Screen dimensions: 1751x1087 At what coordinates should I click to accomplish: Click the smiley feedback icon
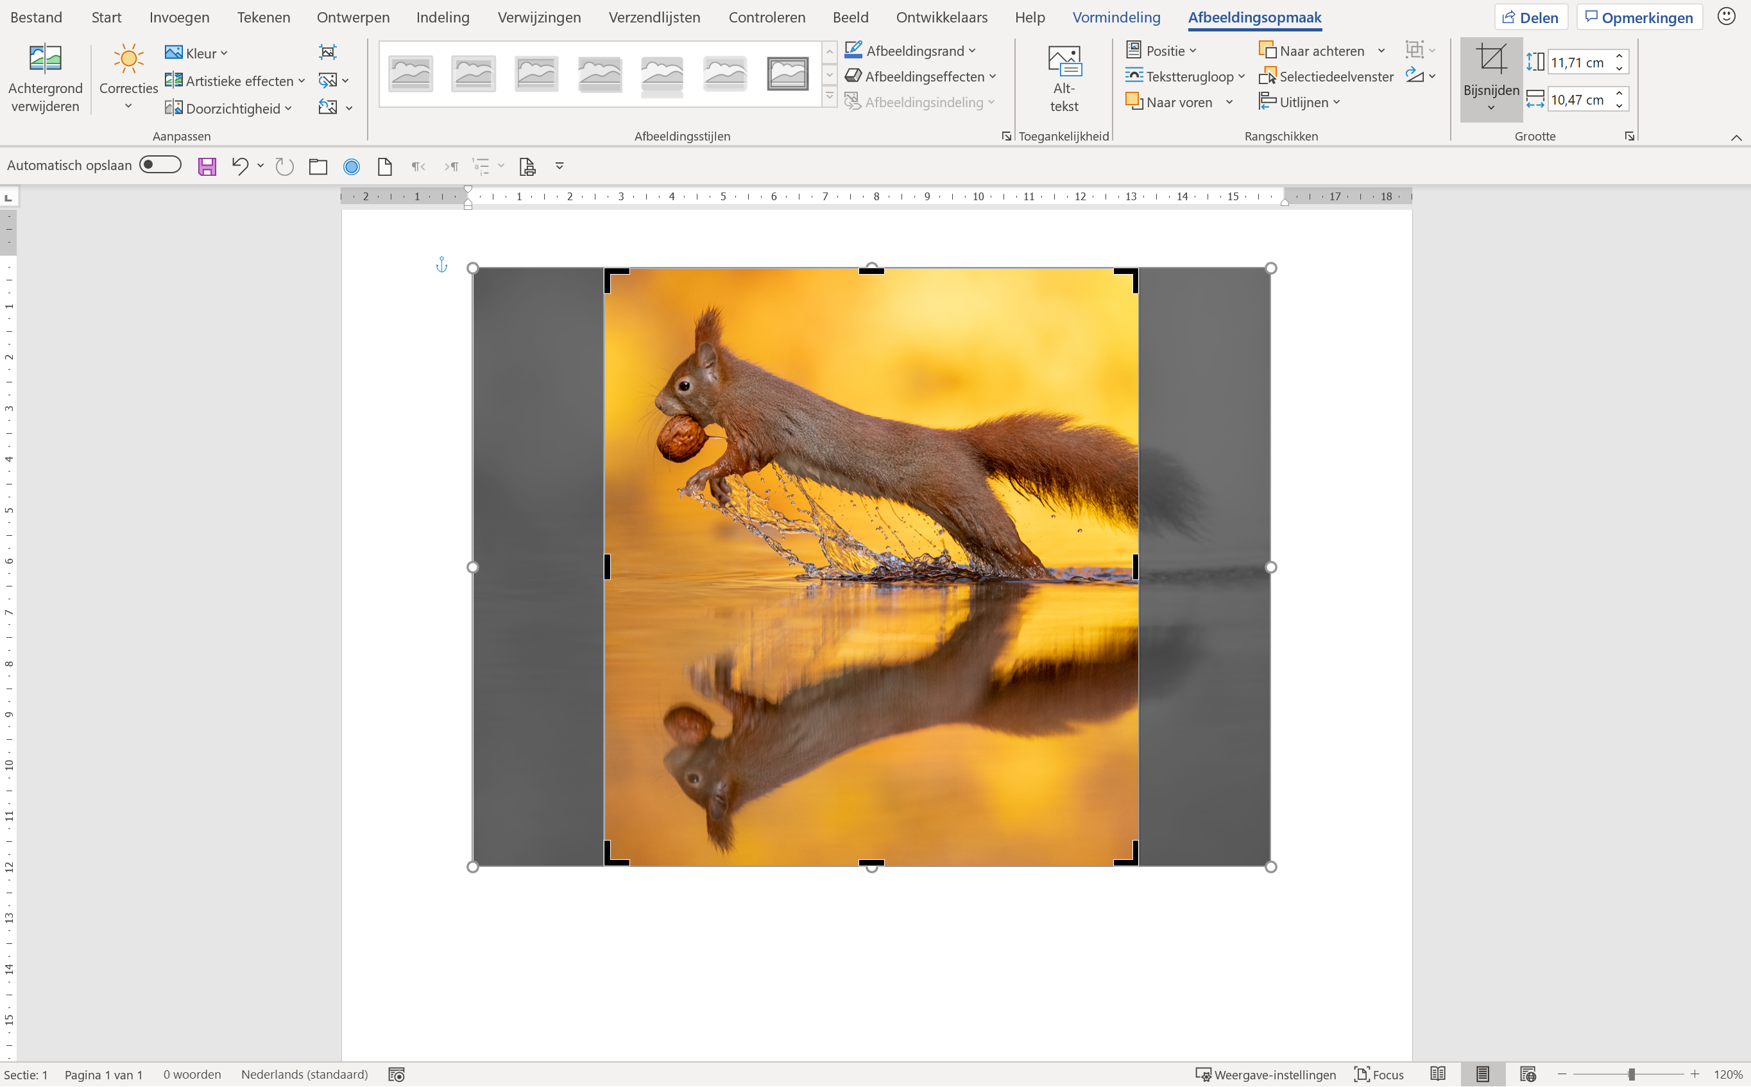[x=1727, y=17]
